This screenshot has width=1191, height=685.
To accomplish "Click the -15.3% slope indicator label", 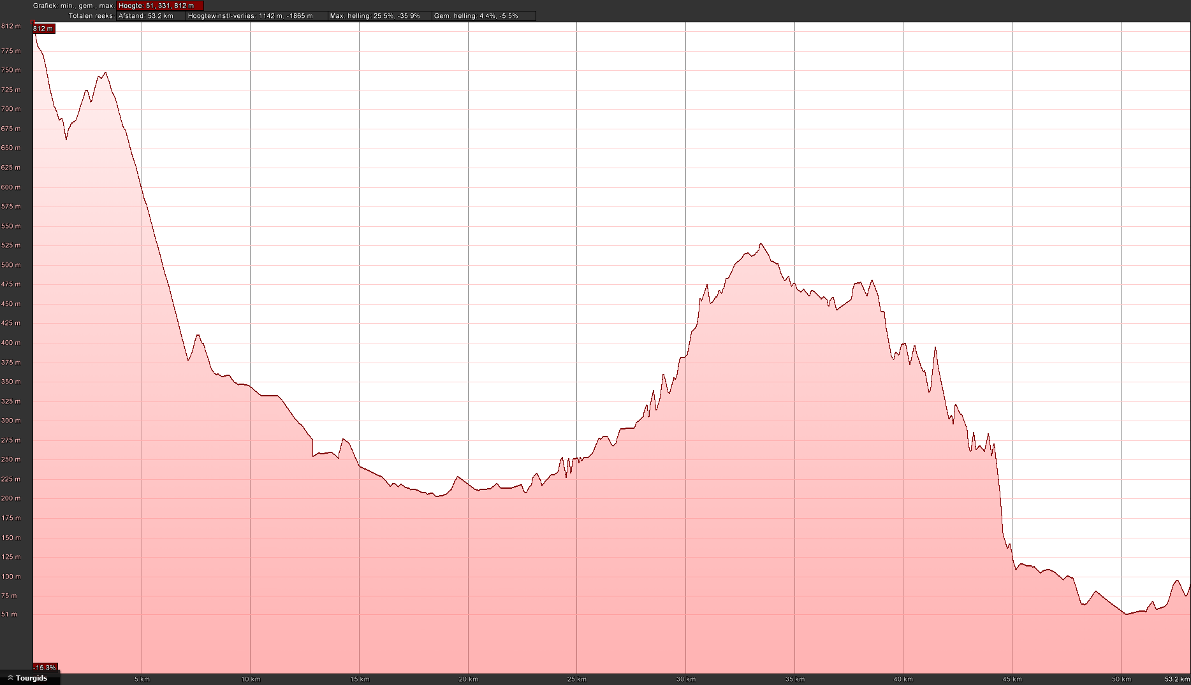I will 45,668.
